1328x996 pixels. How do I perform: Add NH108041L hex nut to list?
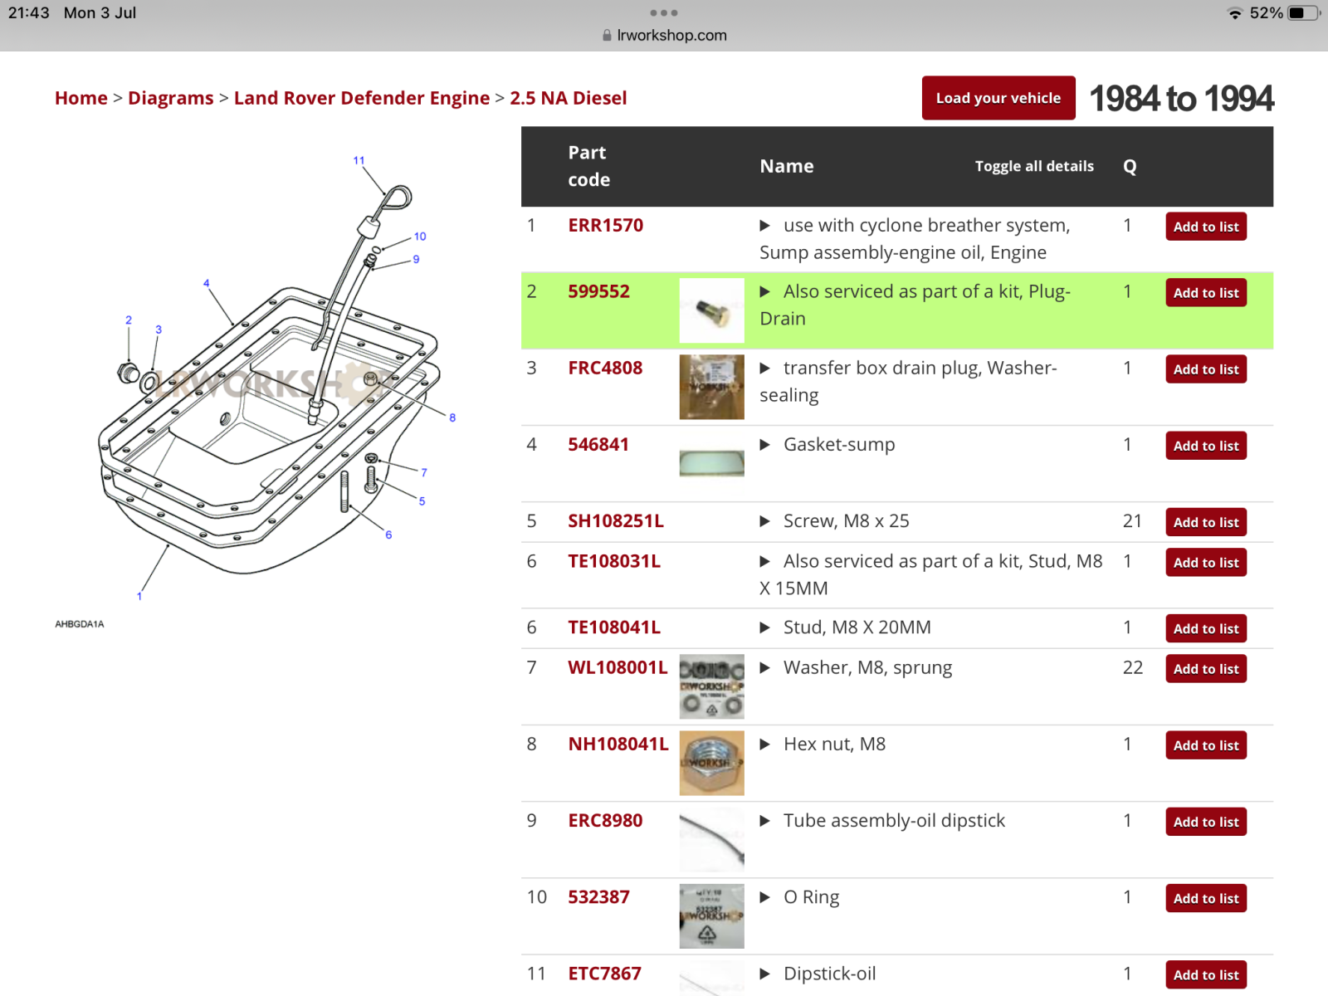[x=1206, y=745]
